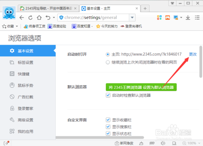Expand the zoom level dropdown arrow
The height and width of the screenshot is (146, 203).
pyautogui.click(x=199, y=143)
